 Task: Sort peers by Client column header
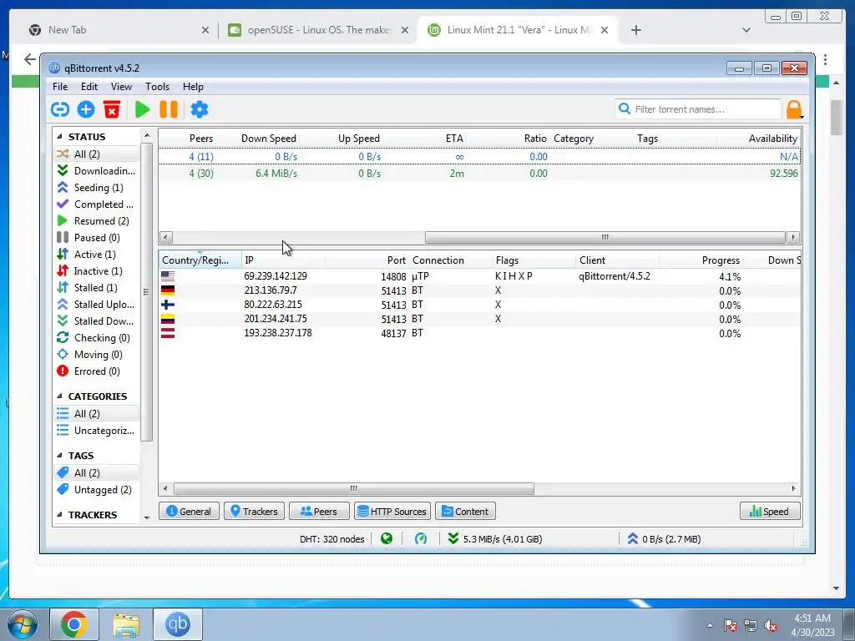tap(617, 260)
